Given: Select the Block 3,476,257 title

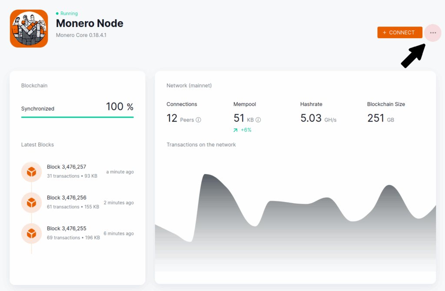Looking at the screenshot, I should pyautogui.click(x=66, y=167).
